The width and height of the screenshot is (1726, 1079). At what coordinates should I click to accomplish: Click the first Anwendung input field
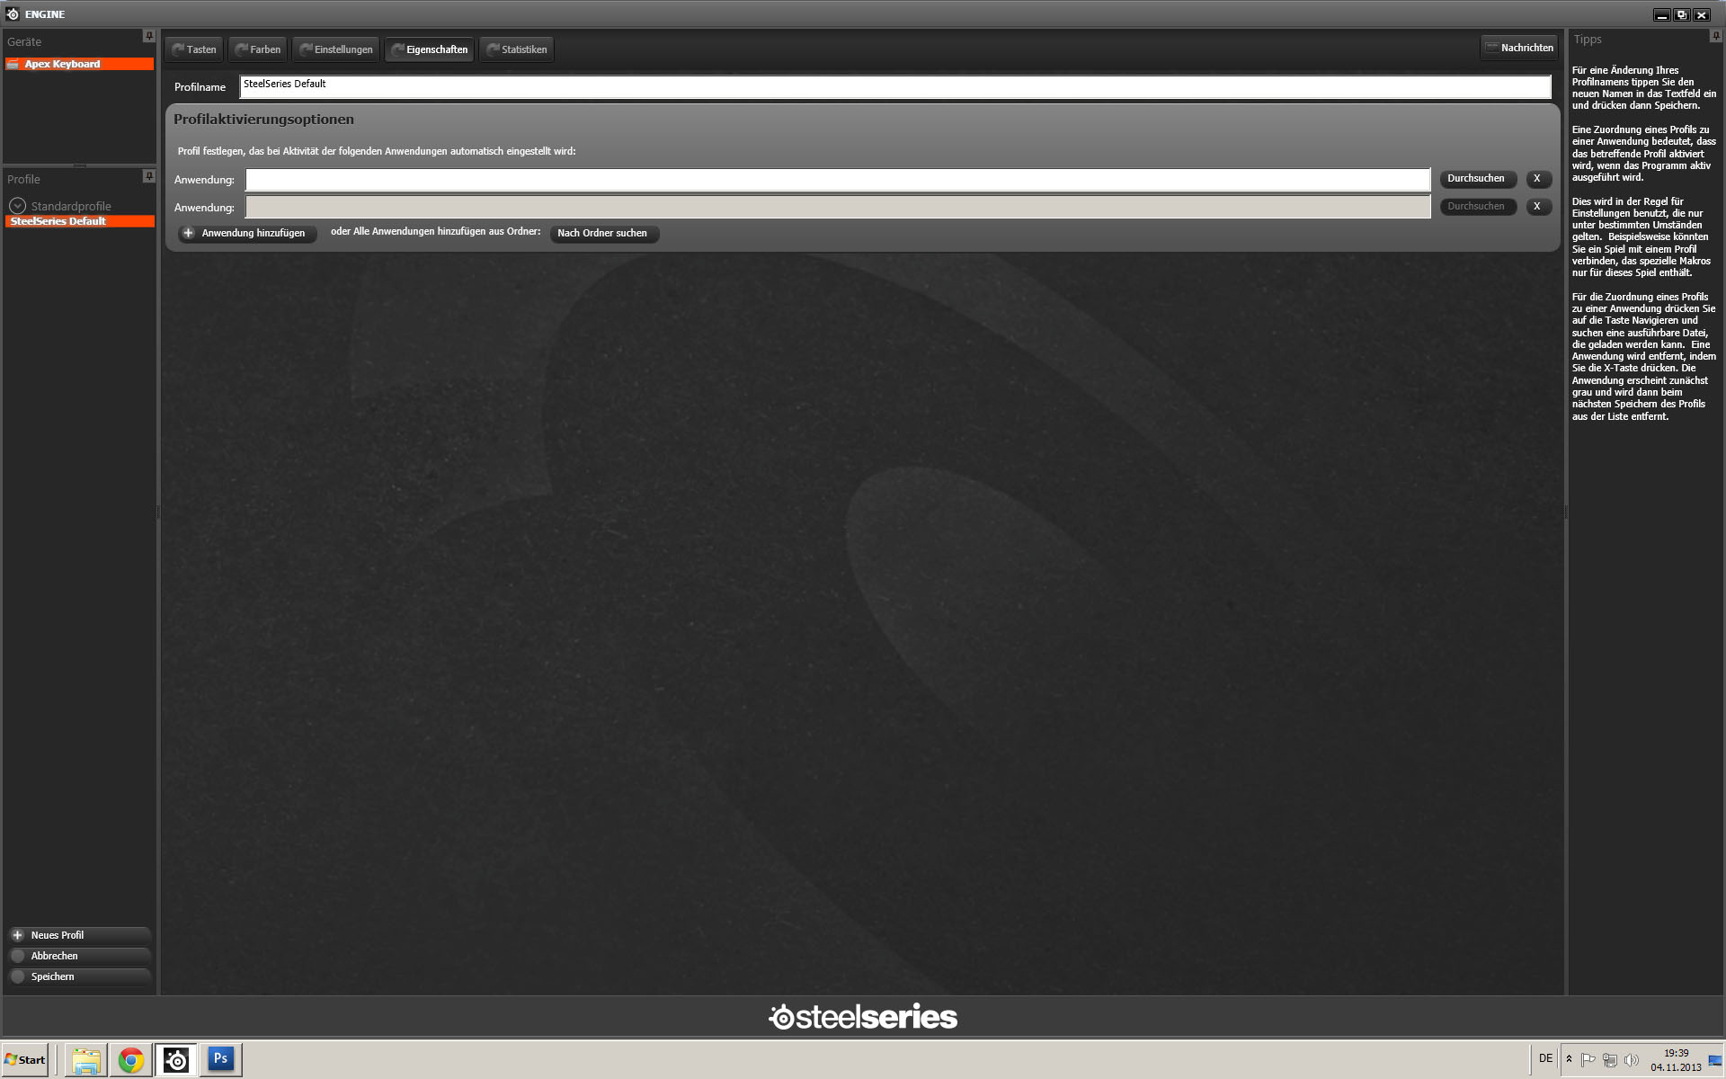[838, 180]
